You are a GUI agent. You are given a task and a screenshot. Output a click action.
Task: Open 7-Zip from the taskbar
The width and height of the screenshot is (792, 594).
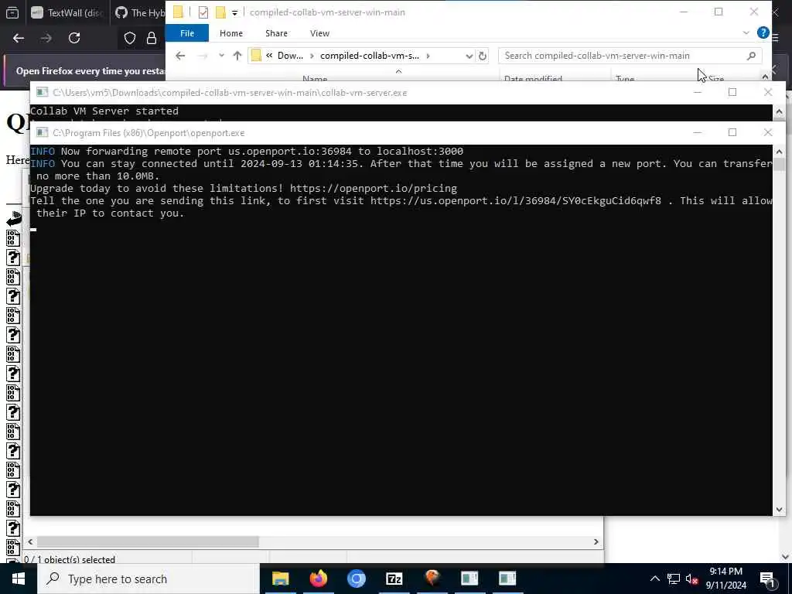pyautogui.click(x=394, y=579)
